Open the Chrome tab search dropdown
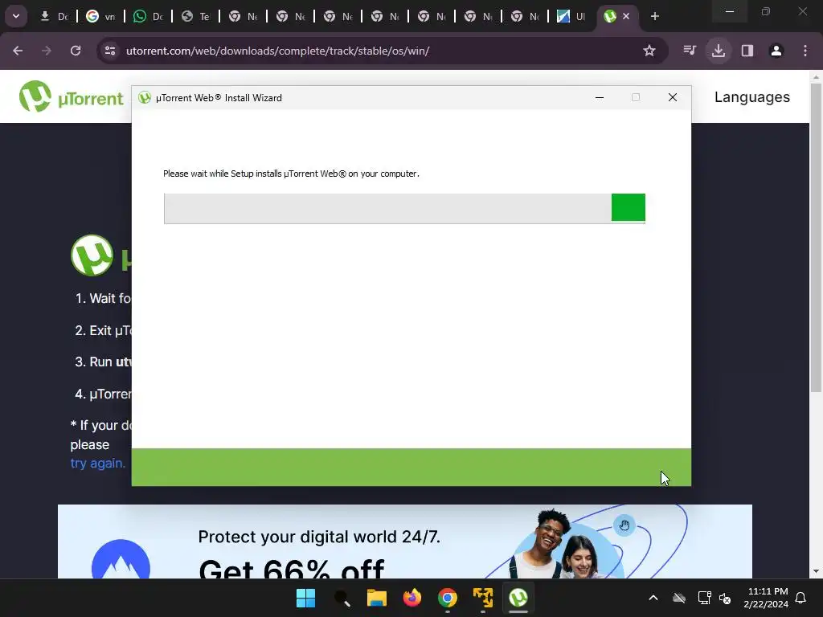Viewport: 823px width, 617px height. point(16,16)
